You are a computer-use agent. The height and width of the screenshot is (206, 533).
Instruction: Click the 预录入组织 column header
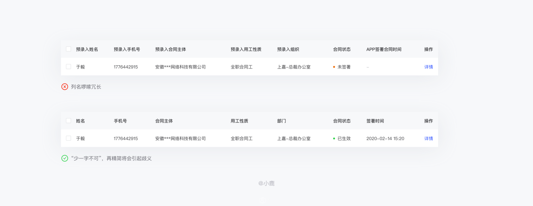pyautogui.click(x=288, y=49)
